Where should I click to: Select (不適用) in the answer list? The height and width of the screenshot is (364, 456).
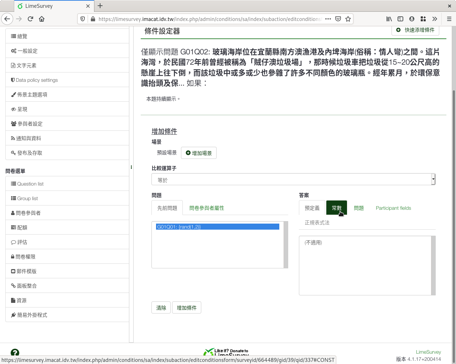click(365, 242)
